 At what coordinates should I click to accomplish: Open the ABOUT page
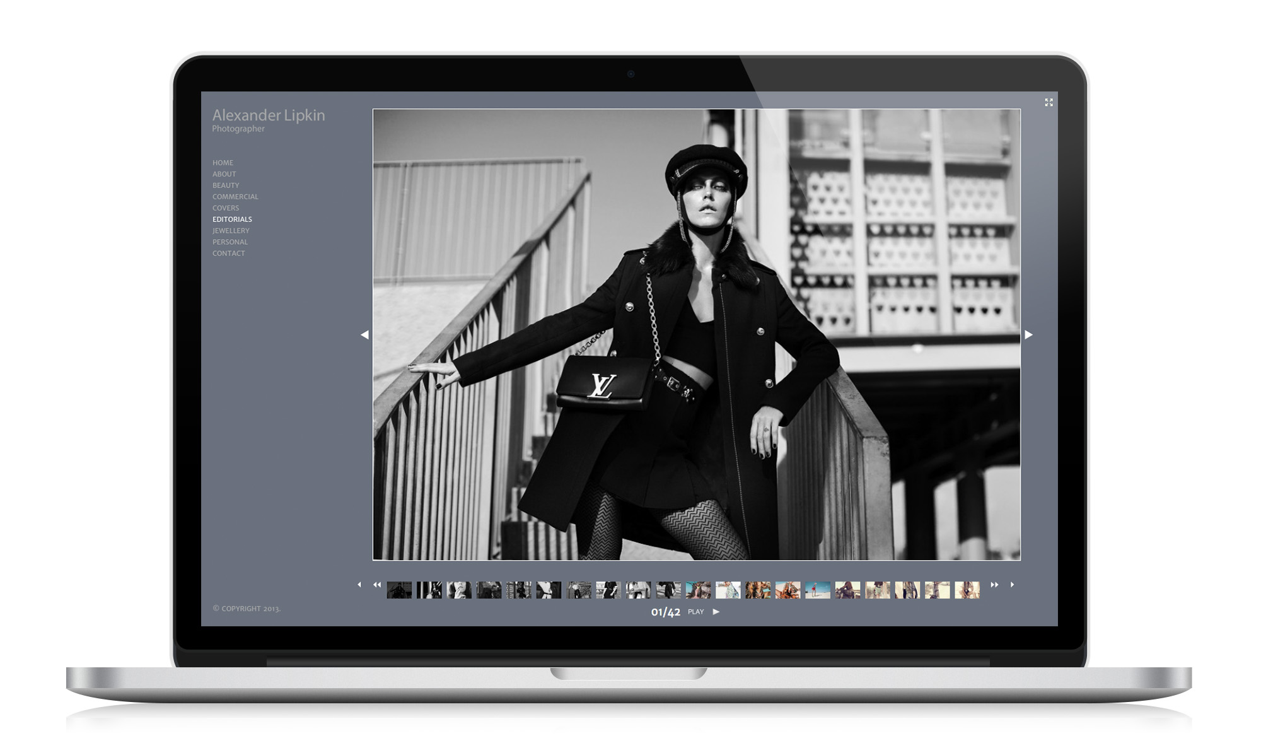click(224, 174)
